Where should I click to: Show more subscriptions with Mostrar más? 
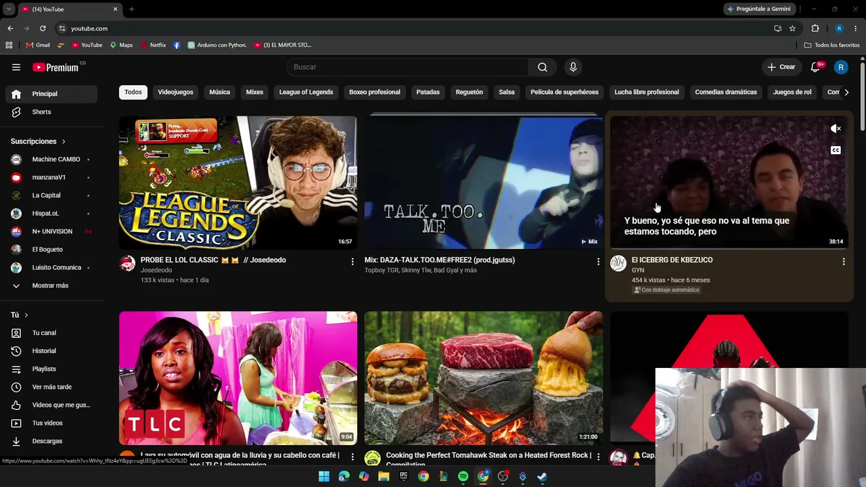51,285
